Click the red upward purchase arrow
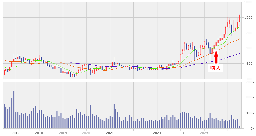This screenshot has height=136, width=256. (x=216, y=57)
